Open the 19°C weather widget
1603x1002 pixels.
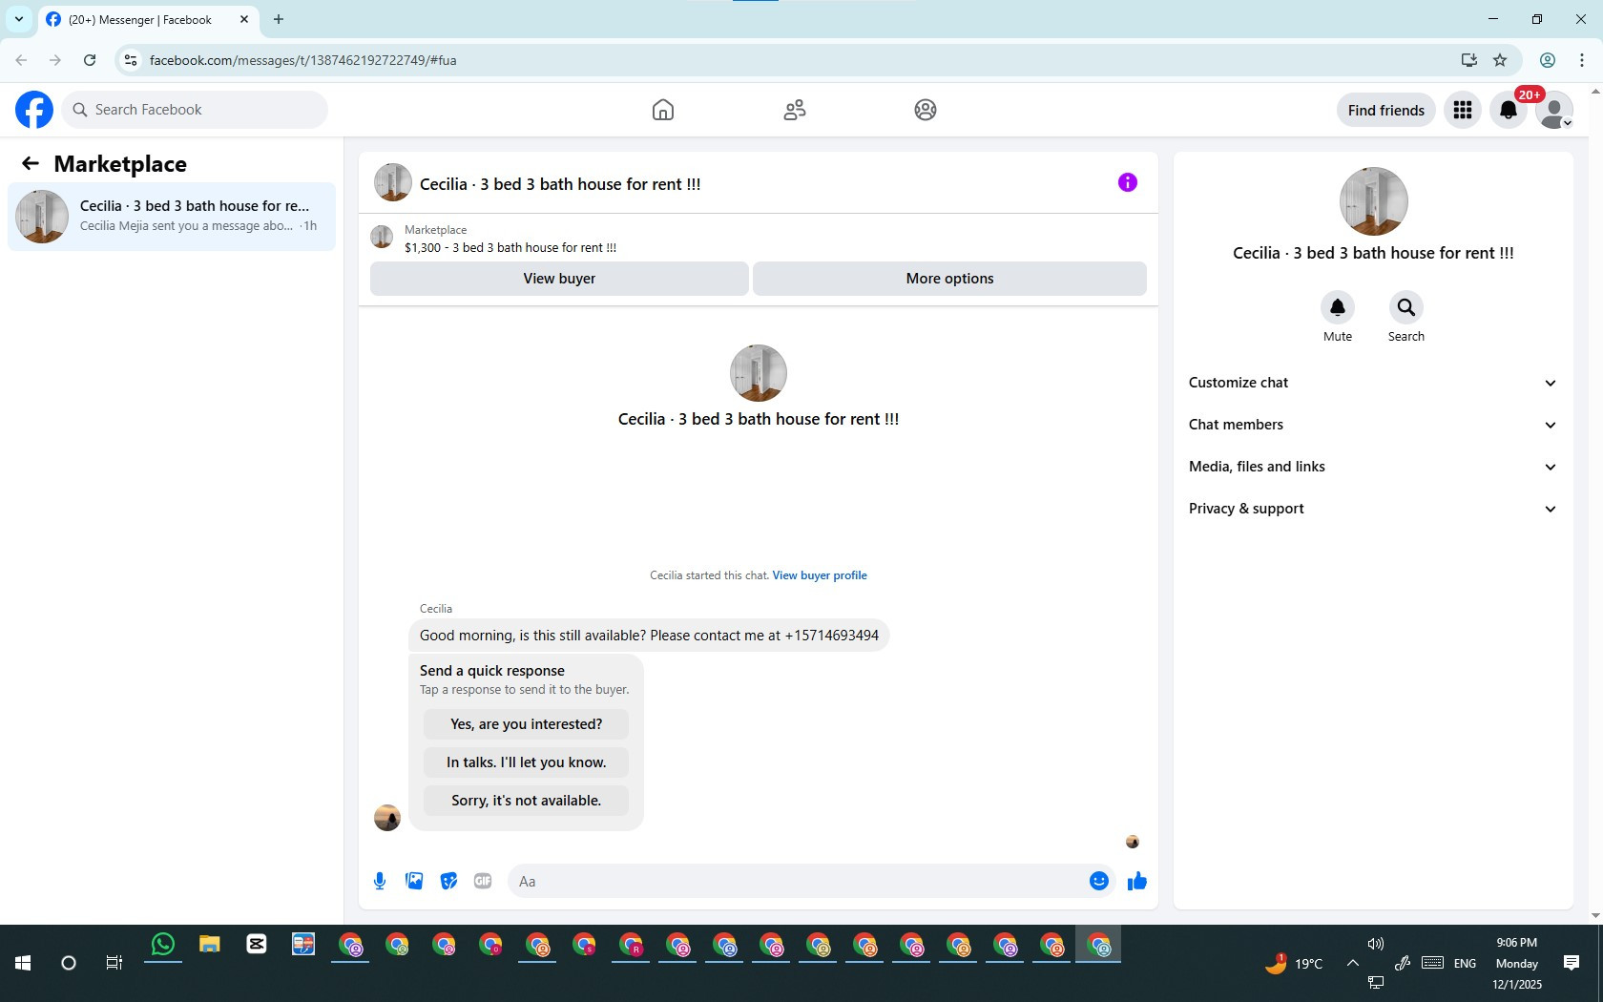(1294, 963)
